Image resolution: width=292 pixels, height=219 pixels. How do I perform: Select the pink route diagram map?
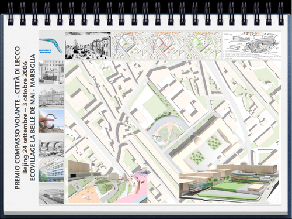[x=166, y=45]
